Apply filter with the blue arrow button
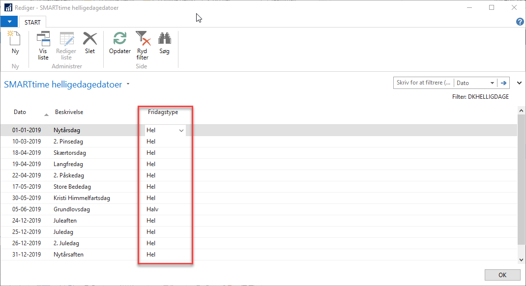Viewport: 526px width, 286px height. click(x=503, y=83)
